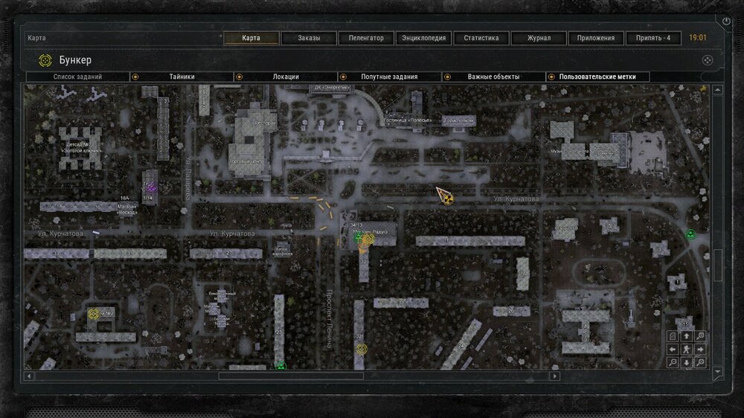The height and width of the screenshot is (418, 744).
Task: Click the down arrow of vertical scrollbar
Action: (x=717, y=372)
